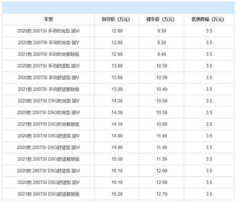Click 12.89 in the 手动时尚型 国VI row

click(x=117, y=31)
